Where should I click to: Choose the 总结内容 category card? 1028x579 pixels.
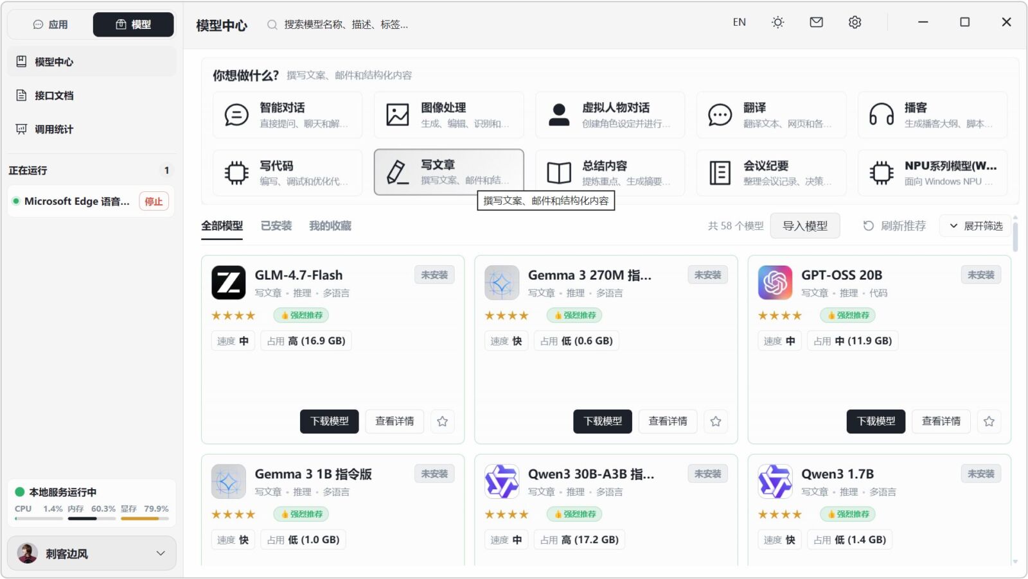(610, 173)
